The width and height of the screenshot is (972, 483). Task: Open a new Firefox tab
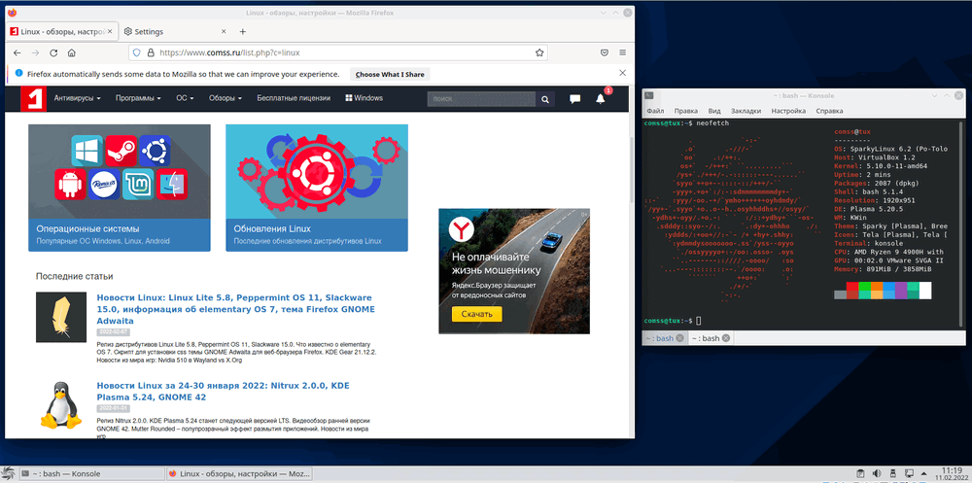click(x=242, y=32)
